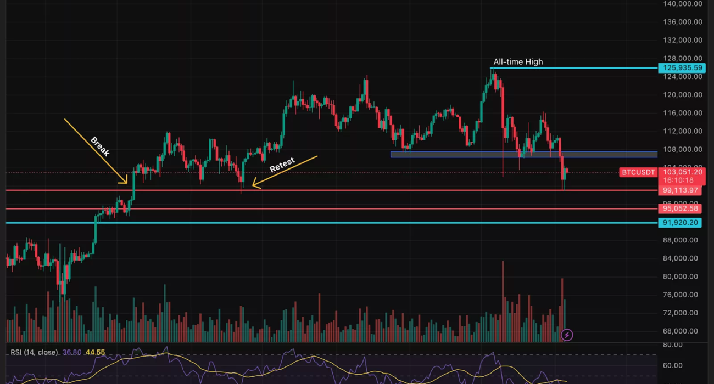This screenshot has height=384, width=714.
Task: Select the All-time High text label
Action: pyautogui.click(x=517, y=62)
